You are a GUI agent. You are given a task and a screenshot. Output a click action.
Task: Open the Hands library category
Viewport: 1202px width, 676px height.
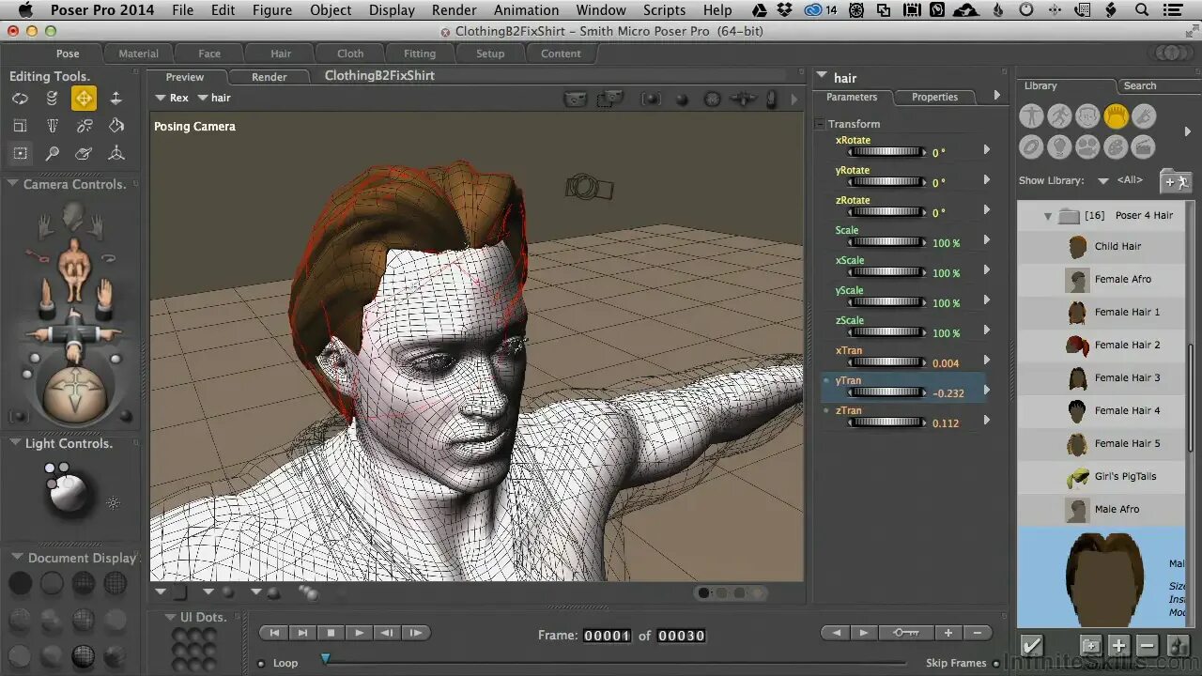[x=1143, y=116]
